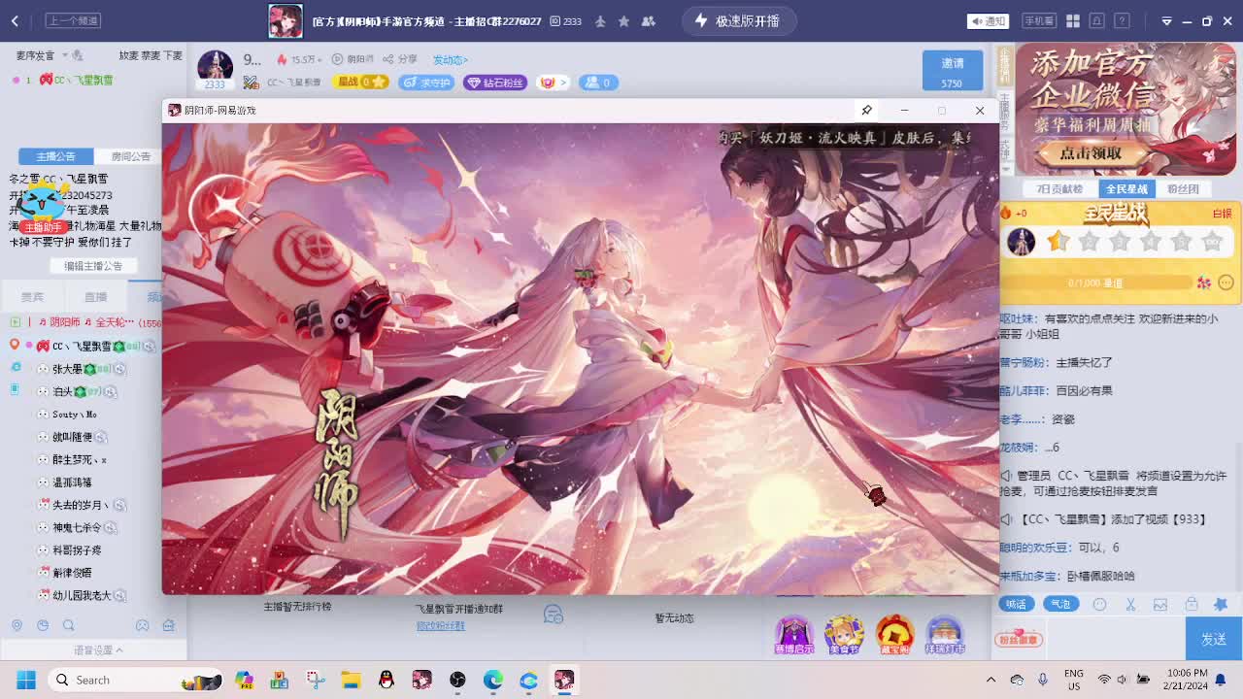Click the image upload icon in chat toolbar
Image resolution: width=1243 pixels, height=699 pixels.
[1161, 603]
